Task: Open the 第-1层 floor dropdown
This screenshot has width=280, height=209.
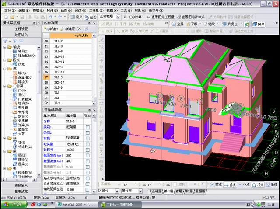Action: click(140, 191)
